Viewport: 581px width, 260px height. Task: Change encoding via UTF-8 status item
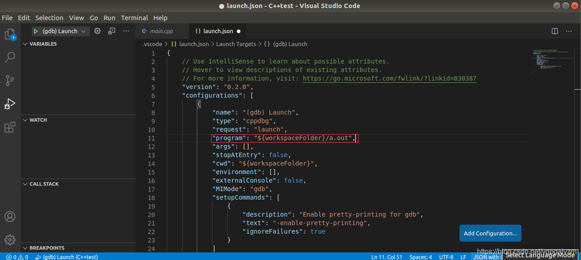[x=446, y=257]
